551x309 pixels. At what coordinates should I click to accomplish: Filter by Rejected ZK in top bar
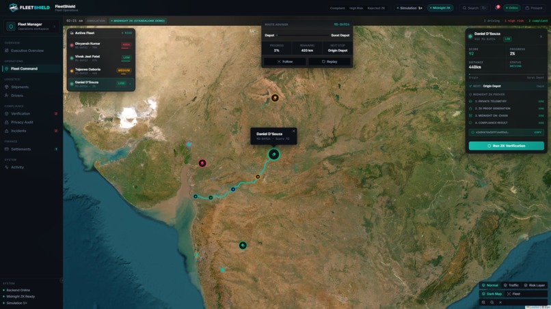(x=376, y=8)
